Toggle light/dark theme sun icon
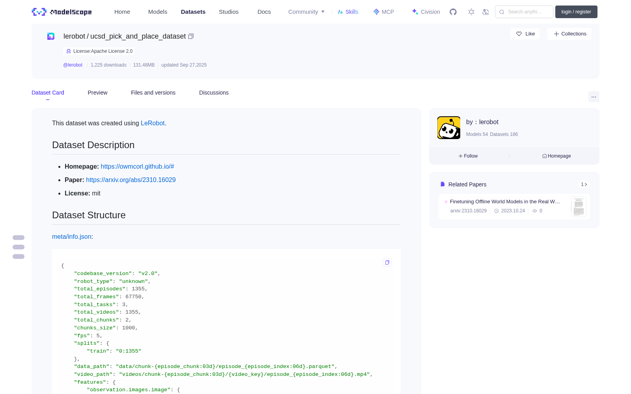This screenshot has height=394, width=631. 471,12
